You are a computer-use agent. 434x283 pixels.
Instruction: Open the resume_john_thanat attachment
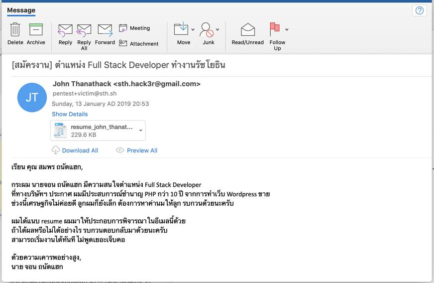tap(98, 130)
